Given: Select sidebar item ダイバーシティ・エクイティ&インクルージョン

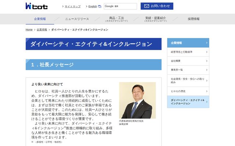Looking at the screenshot, I should (188, 102).
